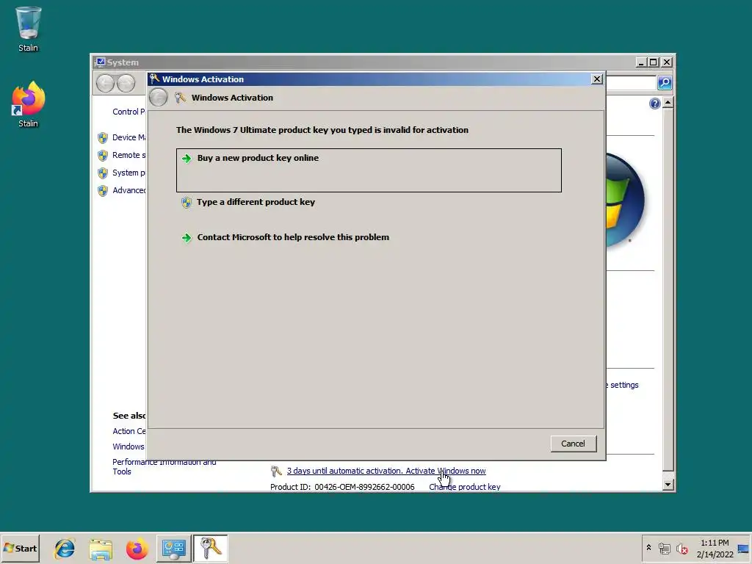Click the scroll up arrow in System window
752x564 pixels.
pos(668,103)
